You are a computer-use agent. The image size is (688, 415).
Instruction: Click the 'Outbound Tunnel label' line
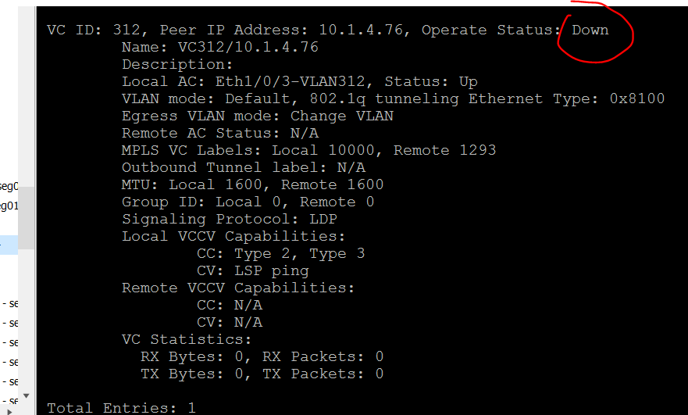click(244, 167)
